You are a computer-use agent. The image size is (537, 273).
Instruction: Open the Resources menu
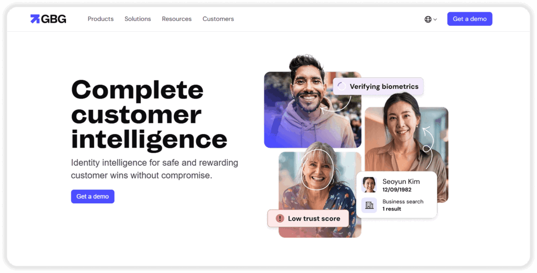coord(177,19)
